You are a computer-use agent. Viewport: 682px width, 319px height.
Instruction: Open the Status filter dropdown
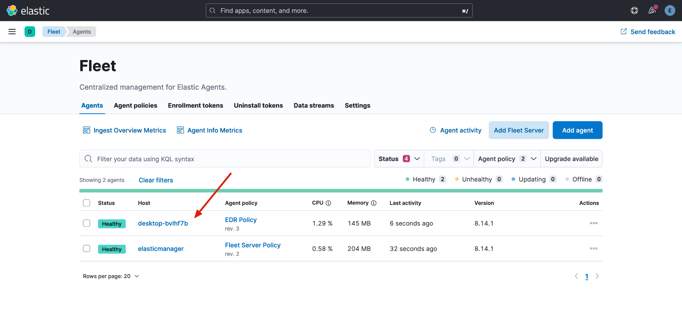[399, 159]
